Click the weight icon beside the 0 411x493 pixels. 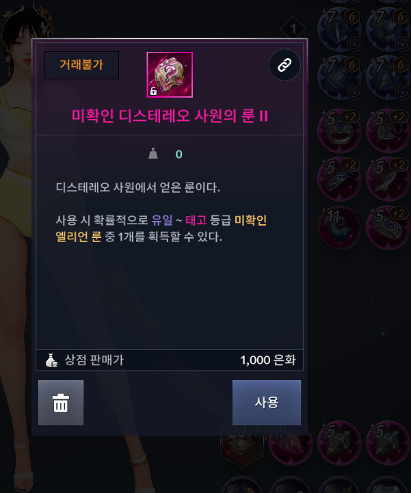pos(153,154)
